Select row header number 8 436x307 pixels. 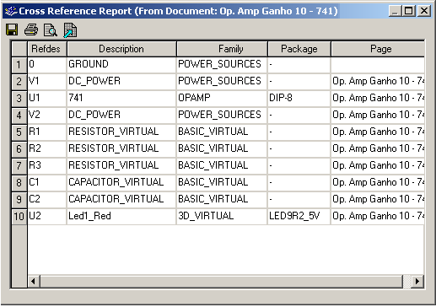pyautogui.click(x=19, y=183)
